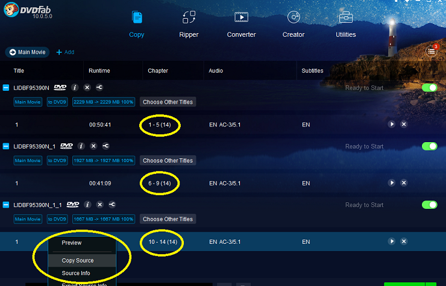Click the DVD badge of LIDBF95390N_1_1
The width and height of the screenshot is (446, 286).
click(73, 205)
